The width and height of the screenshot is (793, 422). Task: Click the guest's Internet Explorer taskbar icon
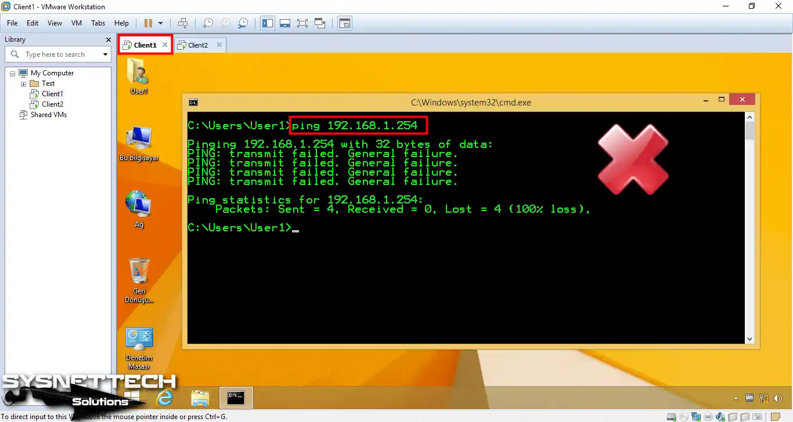(165, 398)
